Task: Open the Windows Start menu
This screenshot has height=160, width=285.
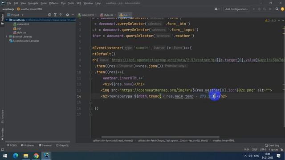Action: coord(5,156)
